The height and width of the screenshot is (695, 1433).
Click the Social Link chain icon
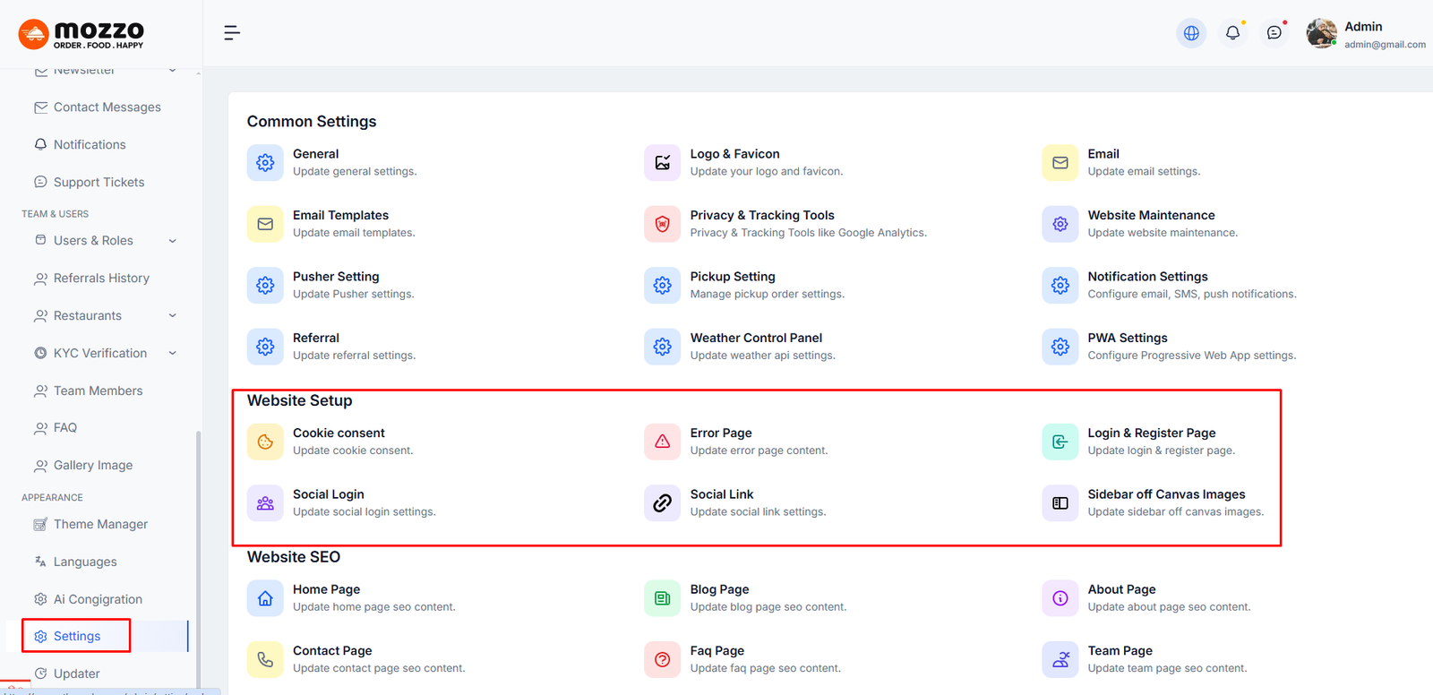[663, 503]
